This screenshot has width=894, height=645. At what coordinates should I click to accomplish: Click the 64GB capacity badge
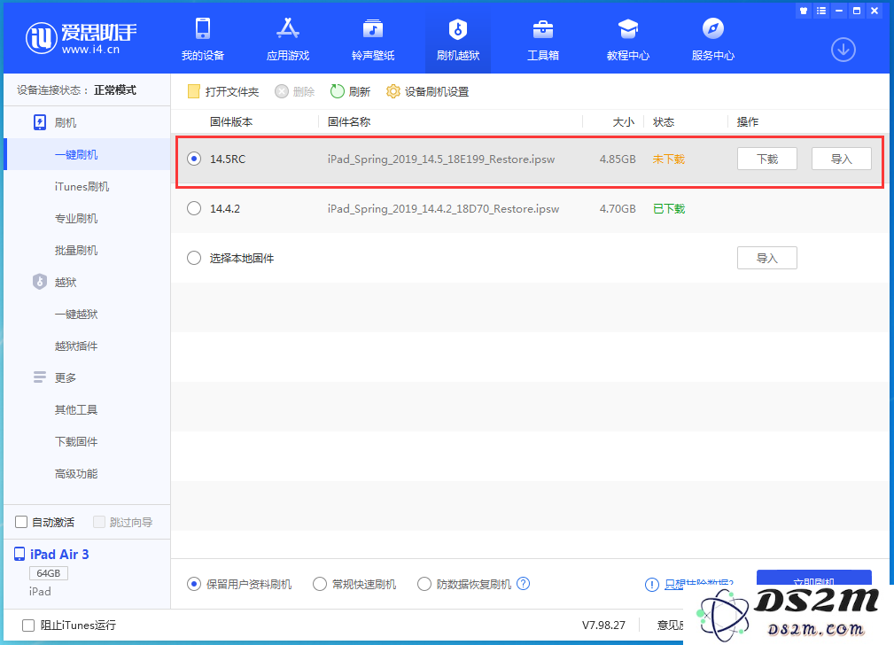pyautogui.click(x=49, y=573)
